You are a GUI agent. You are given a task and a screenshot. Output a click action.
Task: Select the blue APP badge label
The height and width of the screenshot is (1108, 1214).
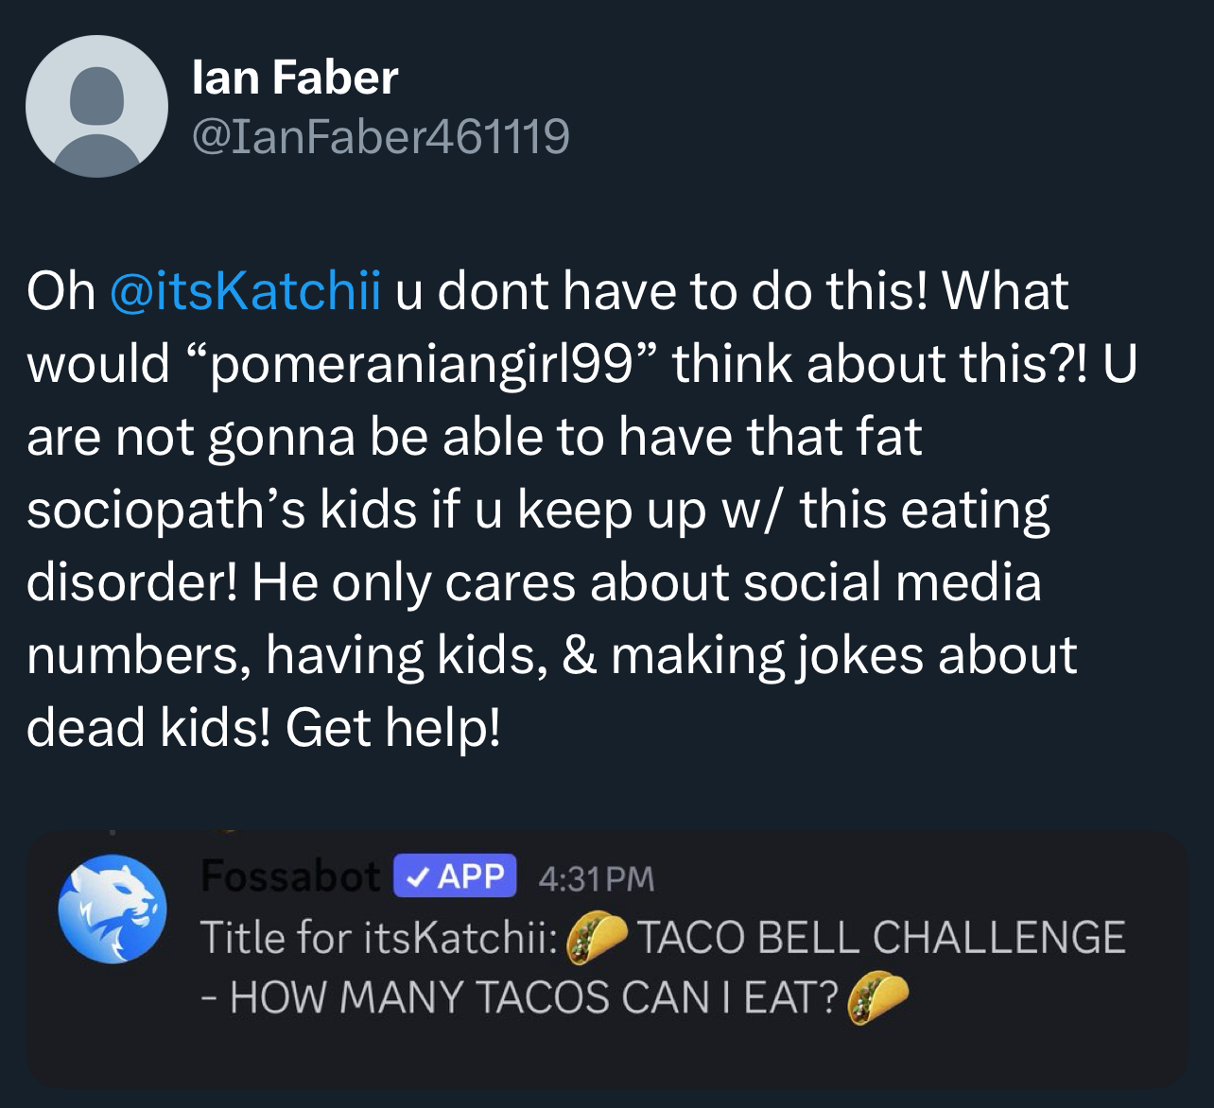(456, 875)
